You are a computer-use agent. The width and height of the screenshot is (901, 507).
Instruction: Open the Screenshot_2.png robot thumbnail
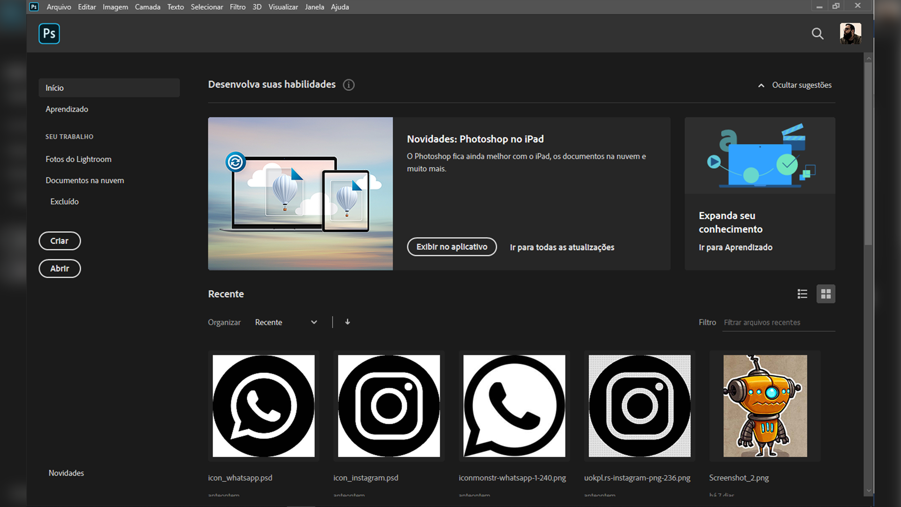(765, 406)
